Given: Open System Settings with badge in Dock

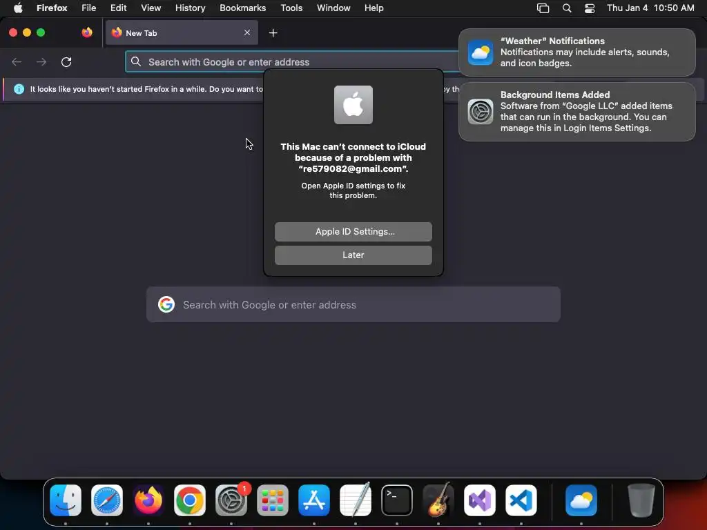Looking at the screenshot, I should (x=231, y=500).
